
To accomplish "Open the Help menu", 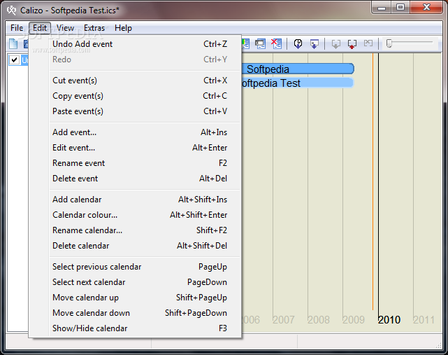I will [x=124, y=28].
